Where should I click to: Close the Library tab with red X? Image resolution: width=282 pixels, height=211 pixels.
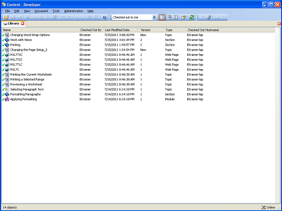click(x=22, y=23)
